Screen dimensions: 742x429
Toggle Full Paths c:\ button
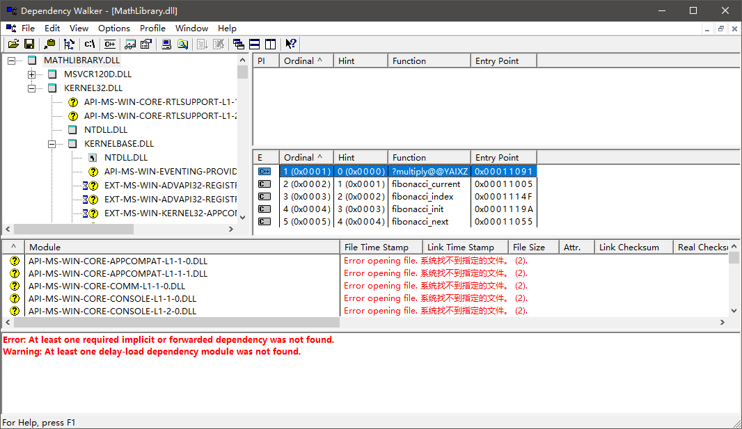[89, 44]
